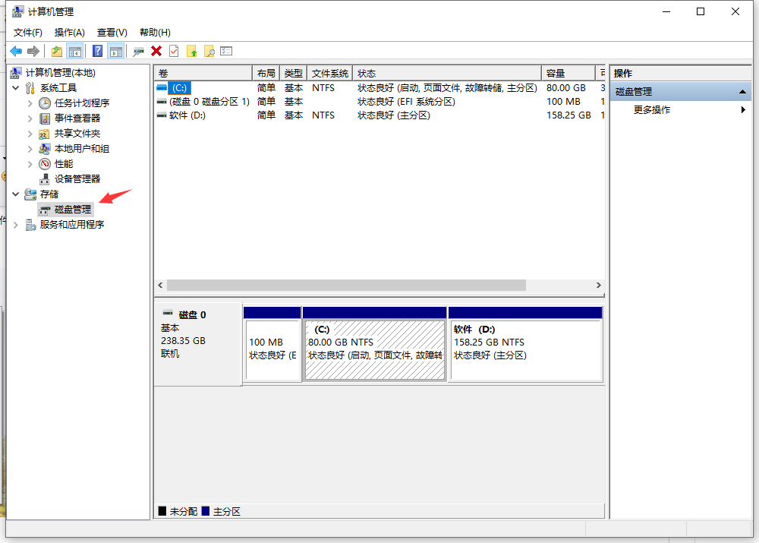Expand the Task Scheduler node
The height and width of the screenshot is (543, 759).
[x=30, y=103]
